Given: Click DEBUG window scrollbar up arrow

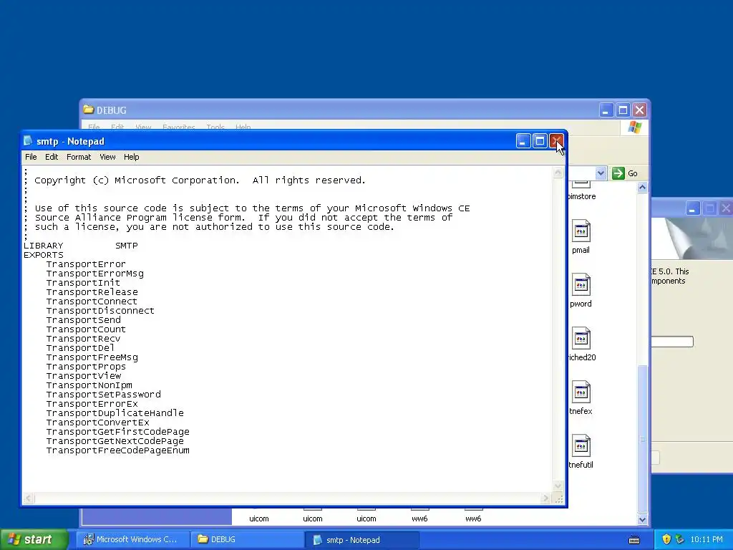Looking at the screenshot, I should click(642, 188).
